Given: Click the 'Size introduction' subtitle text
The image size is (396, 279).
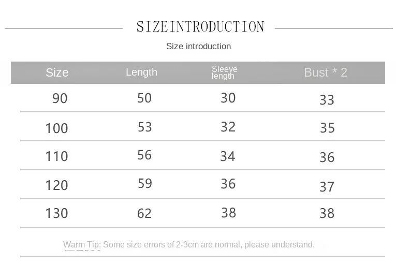Looking at the screenshot, I should [198, 47].
